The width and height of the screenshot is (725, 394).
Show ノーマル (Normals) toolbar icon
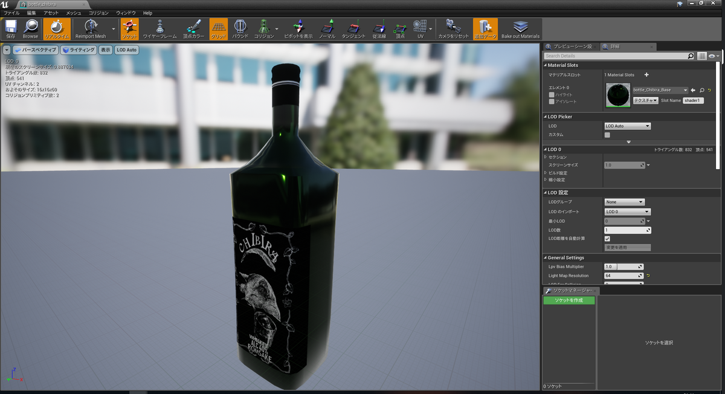[327, 28]
